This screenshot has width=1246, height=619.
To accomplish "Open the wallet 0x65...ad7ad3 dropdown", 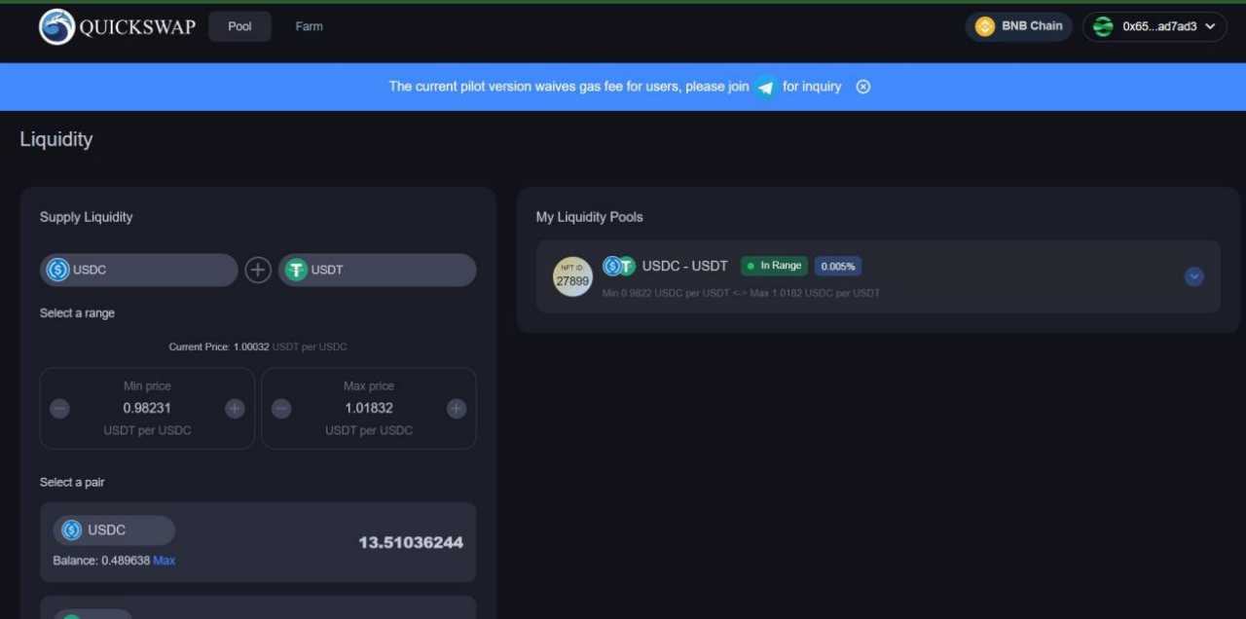I will (x=1154, y=26).
